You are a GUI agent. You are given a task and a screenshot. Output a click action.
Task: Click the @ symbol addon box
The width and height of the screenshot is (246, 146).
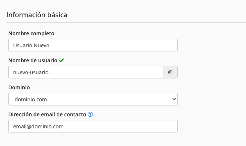171,72
